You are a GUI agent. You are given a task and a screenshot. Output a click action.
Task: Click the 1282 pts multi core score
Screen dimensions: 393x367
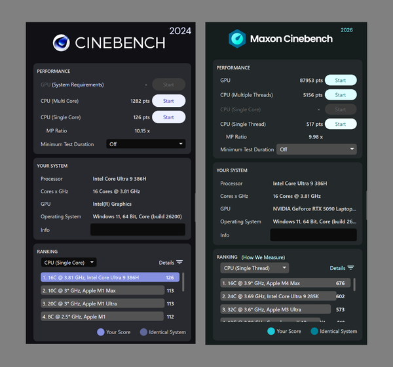140,101
